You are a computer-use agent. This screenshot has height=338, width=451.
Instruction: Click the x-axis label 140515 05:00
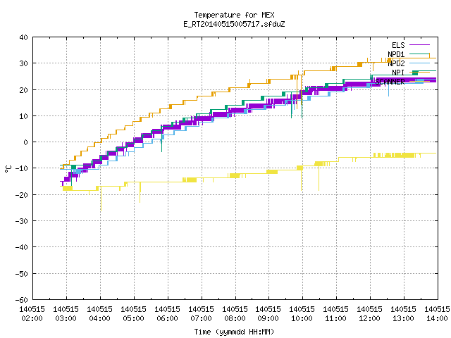(x=133, y=313)
